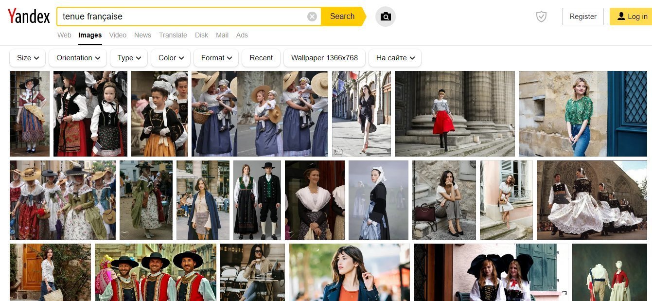Switch to the Web tab
This screenshot has height=301, width=652.
(x=64, y=35)
